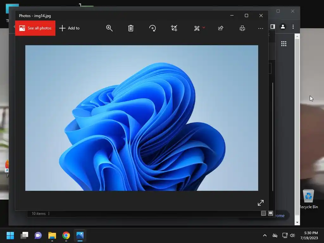Click Add to button in Photos toolbar
This screenshot has height=243, width=324.
click(x=69, y=28)
